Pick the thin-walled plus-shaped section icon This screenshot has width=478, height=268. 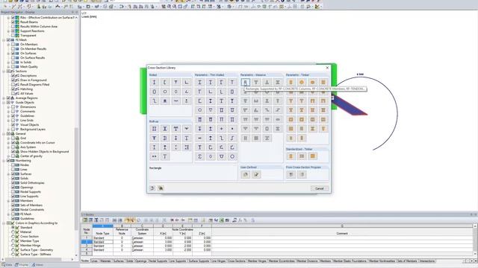click(221, 129)
